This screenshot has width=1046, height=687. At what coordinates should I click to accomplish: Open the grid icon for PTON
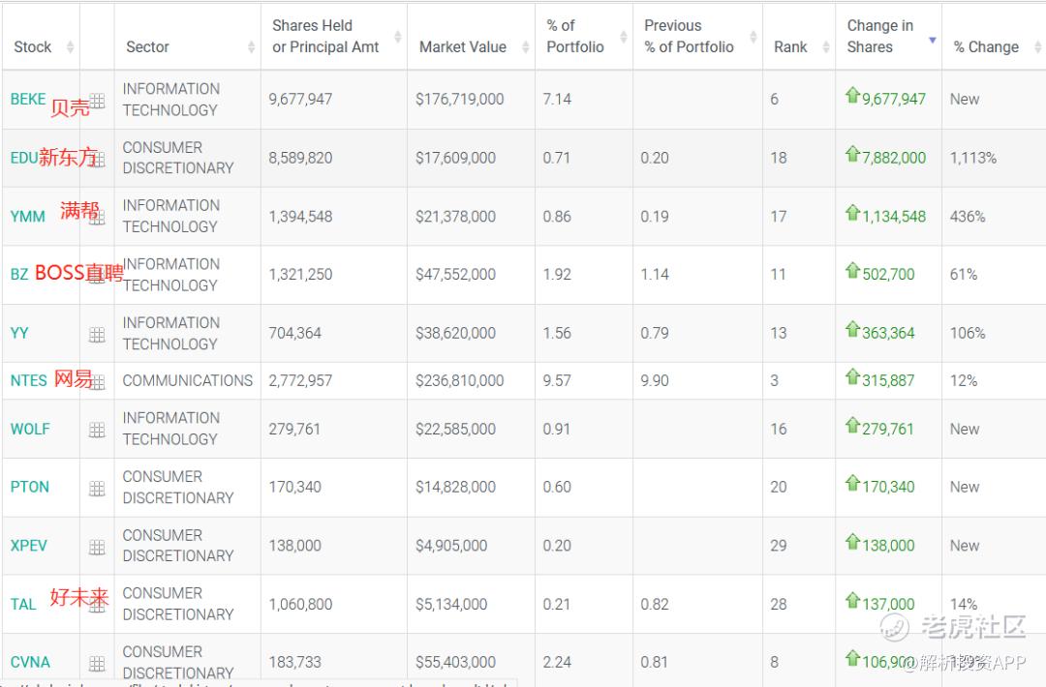pyautogui.click(x=97, y=489)
